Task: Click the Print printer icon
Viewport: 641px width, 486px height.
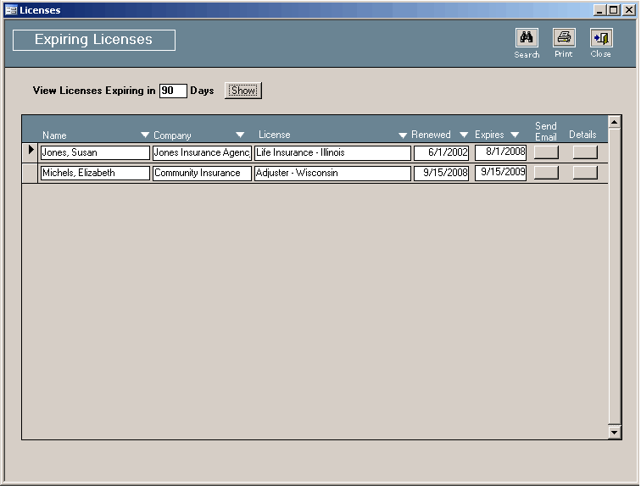Action: (x=564, y=38)
